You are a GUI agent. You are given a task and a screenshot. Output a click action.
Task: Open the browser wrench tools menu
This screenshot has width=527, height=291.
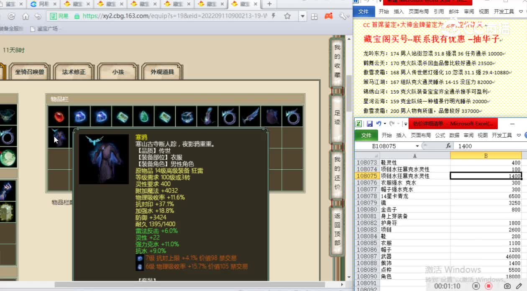[x=343, y=16]
